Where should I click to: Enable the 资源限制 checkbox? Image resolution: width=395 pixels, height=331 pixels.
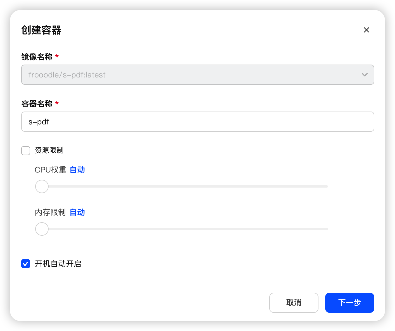pos(26,150)
